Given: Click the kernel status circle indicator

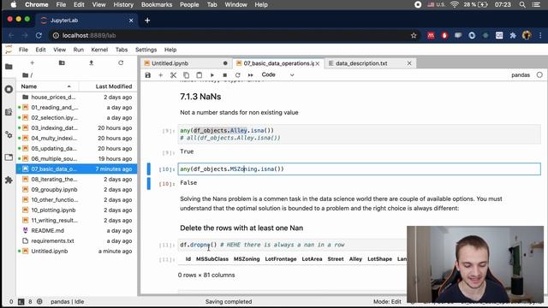Looking at the screenshot, I should (x=539, y=75).
